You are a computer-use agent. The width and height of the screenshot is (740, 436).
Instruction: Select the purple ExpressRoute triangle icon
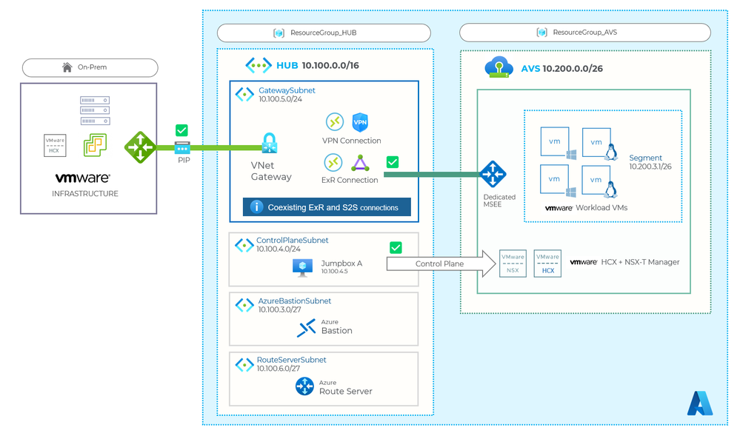[360, 163]
